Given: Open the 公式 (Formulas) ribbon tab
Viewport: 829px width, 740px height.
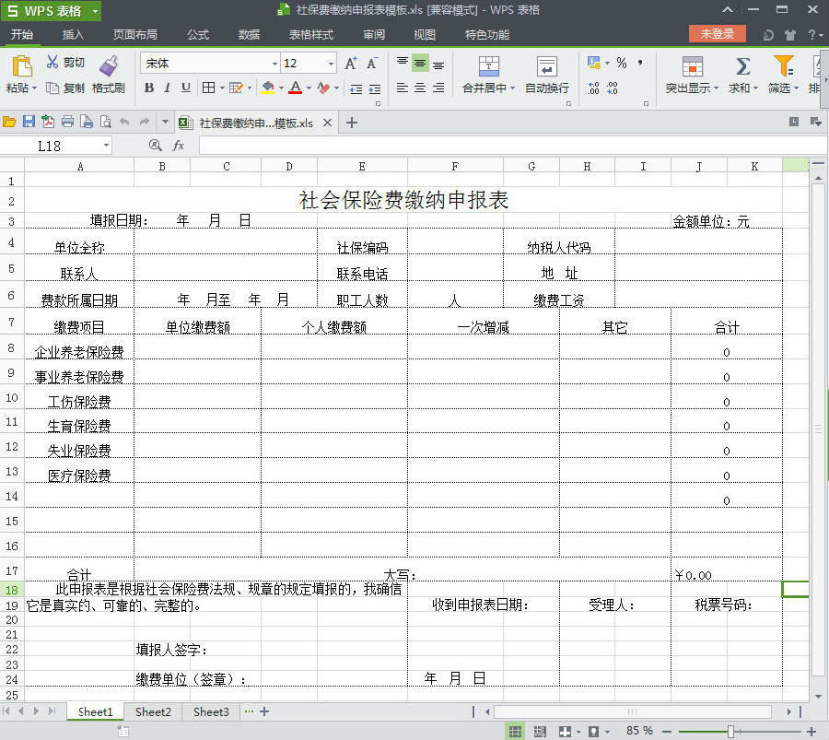Looking at the screenshot, I should click(x=198, y=35).
